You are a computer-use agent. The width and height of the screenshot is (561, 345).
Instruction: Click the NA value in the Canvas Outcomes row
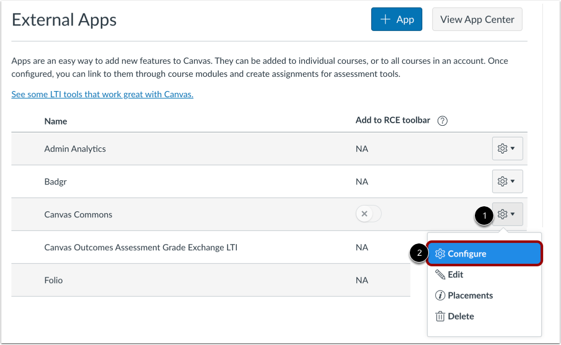[362, 247]
